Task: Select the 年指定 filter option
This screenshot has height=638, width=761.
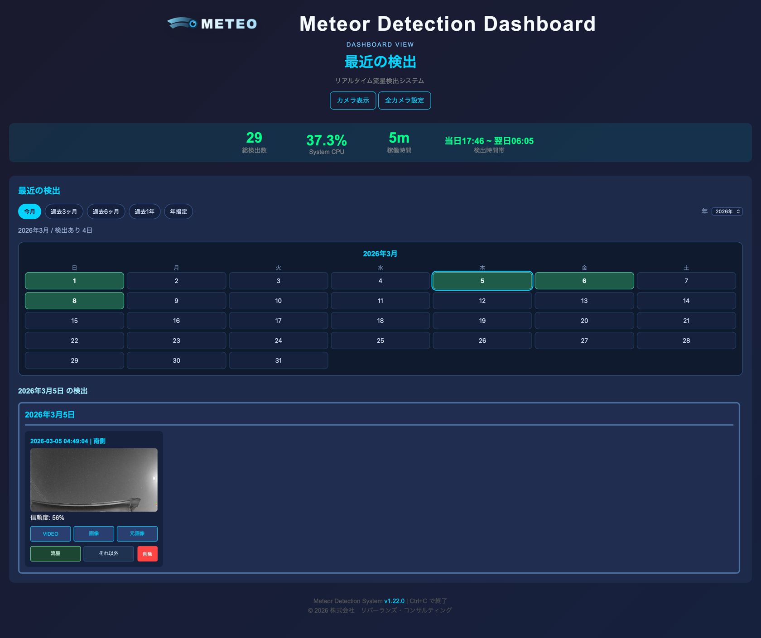Action: (x=178, y=211)
